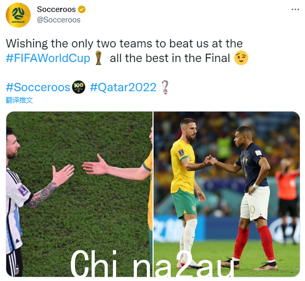Open the right France handshake photo

[226, 194]
